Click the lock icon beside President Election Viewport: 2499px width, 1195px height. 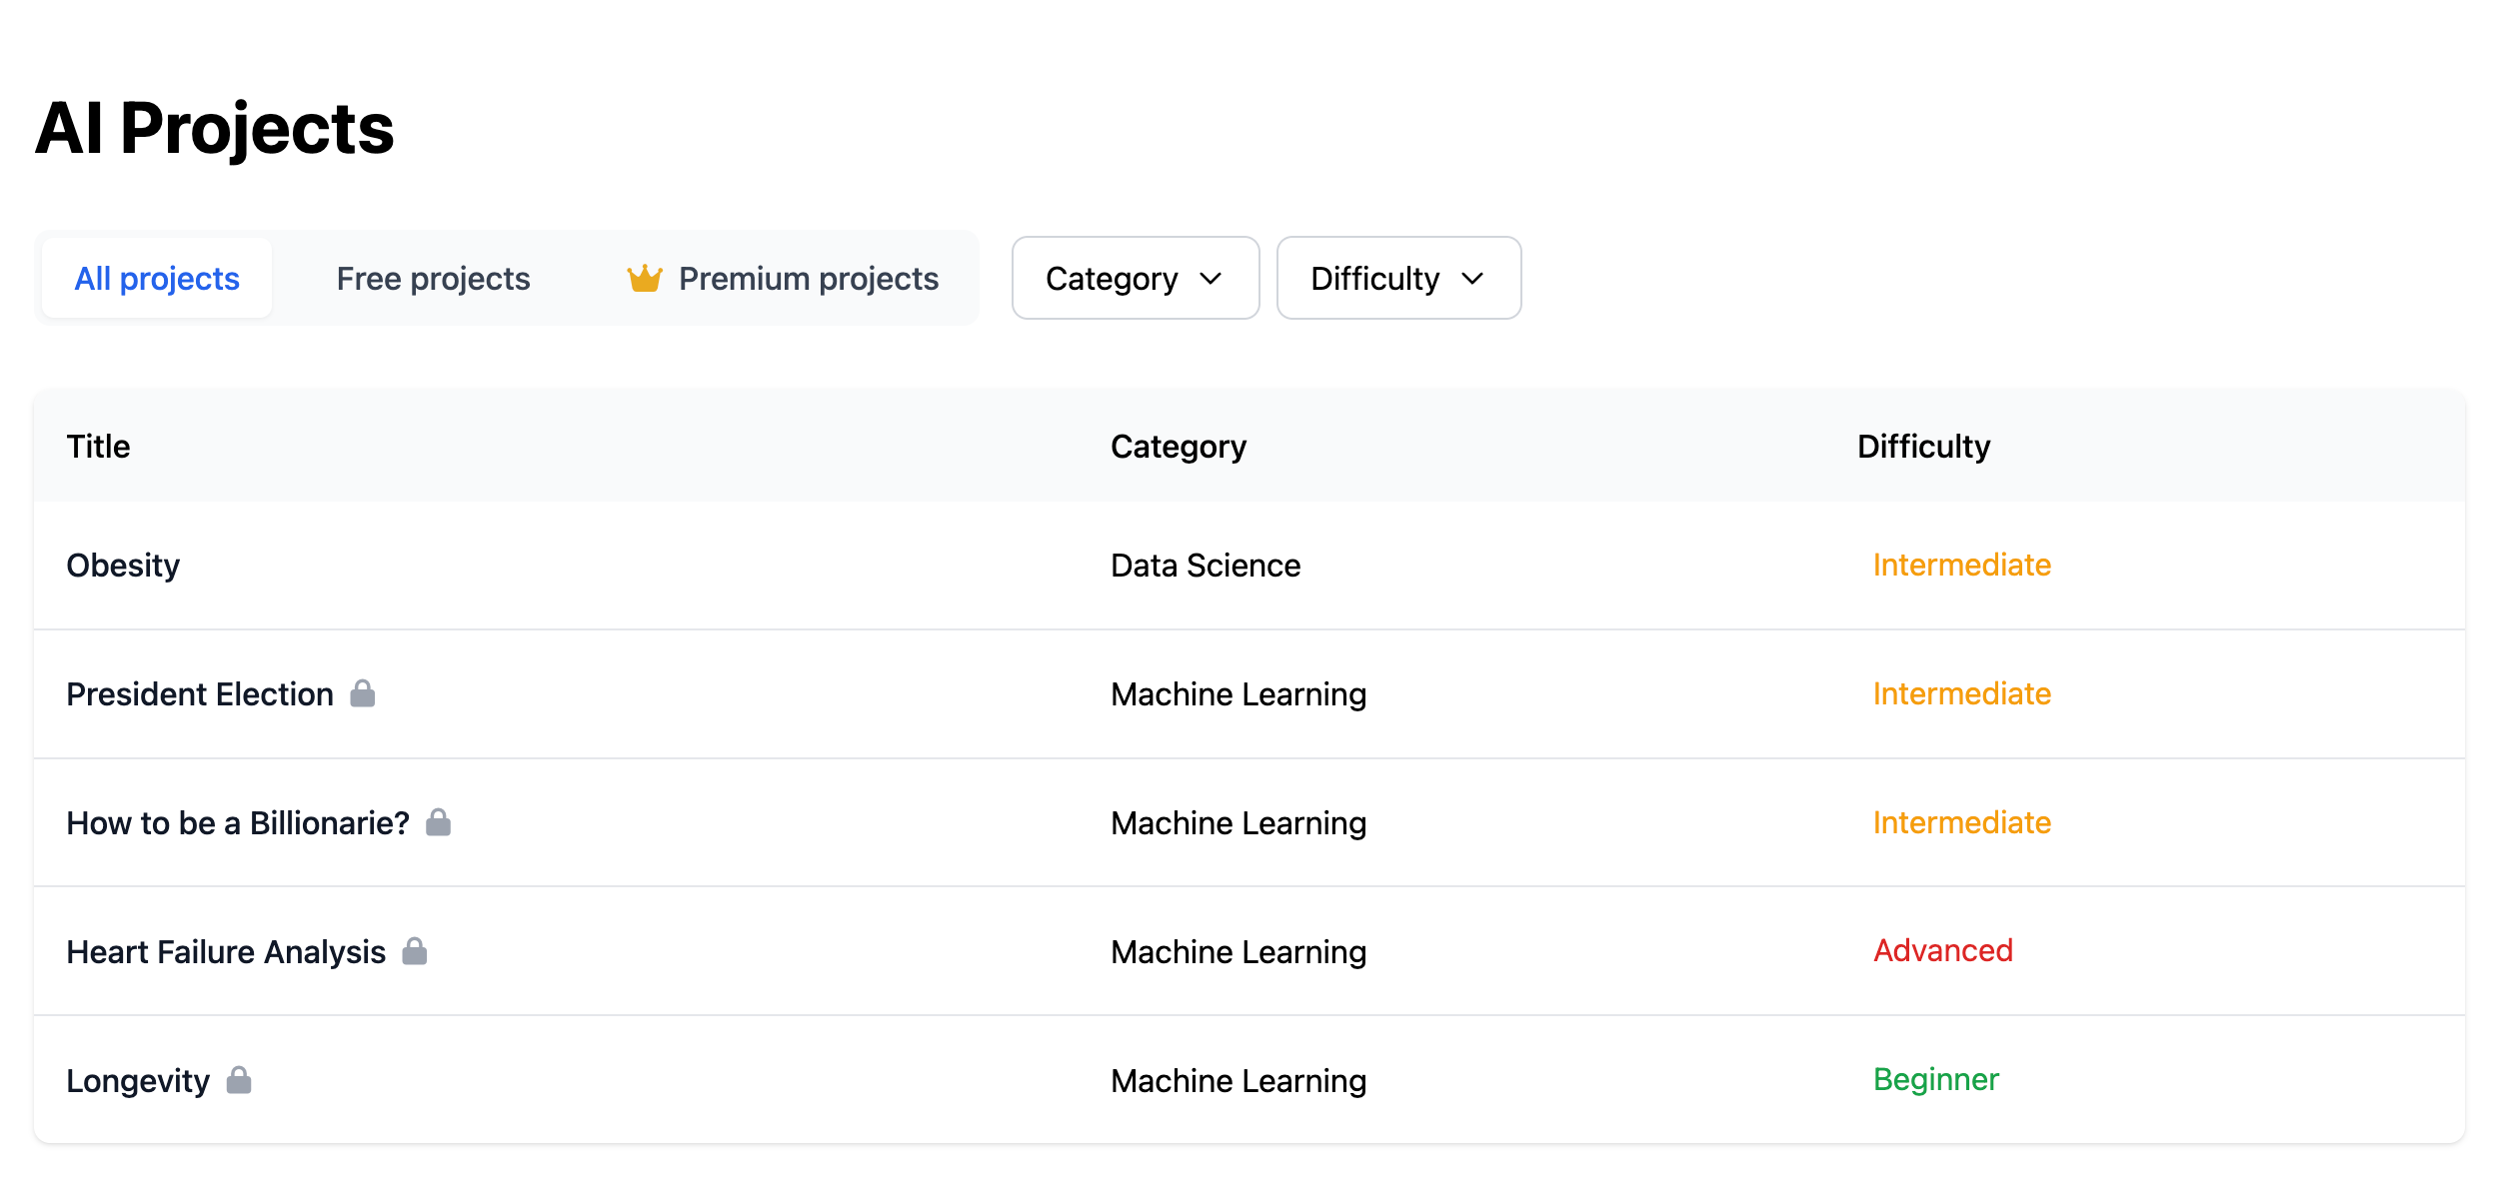[363, 693]
